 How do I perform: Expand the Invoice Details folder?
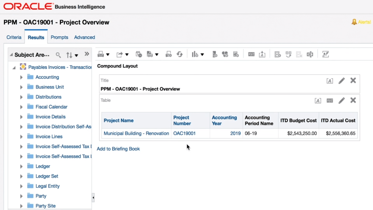tap(21, 117)
